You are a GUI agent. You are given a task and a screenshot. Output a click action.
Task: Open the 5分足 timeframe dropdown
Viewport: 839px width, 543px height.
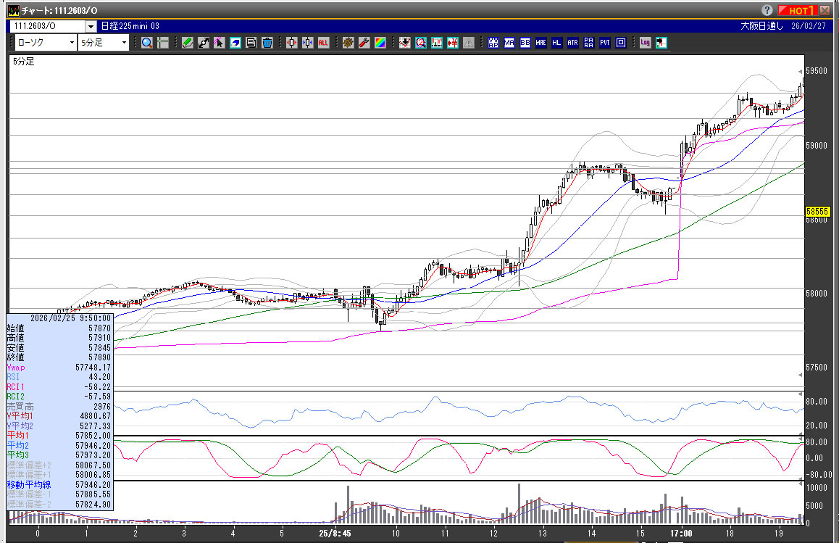tap(124, 43)
